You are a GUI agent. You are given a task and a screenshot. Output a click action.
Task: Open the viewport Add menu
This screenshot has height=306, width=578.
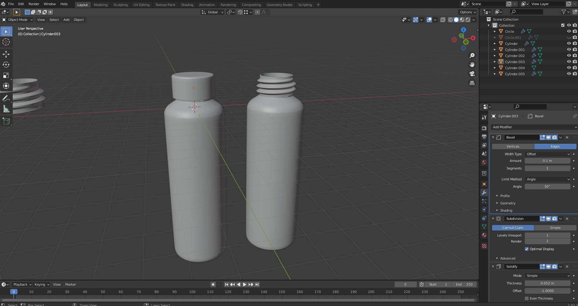click(x=66, y=20)
